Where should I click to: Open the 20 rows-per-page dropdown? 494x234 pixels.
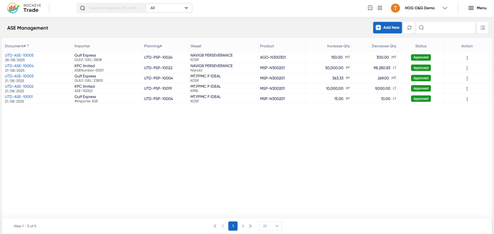point(271,226)
